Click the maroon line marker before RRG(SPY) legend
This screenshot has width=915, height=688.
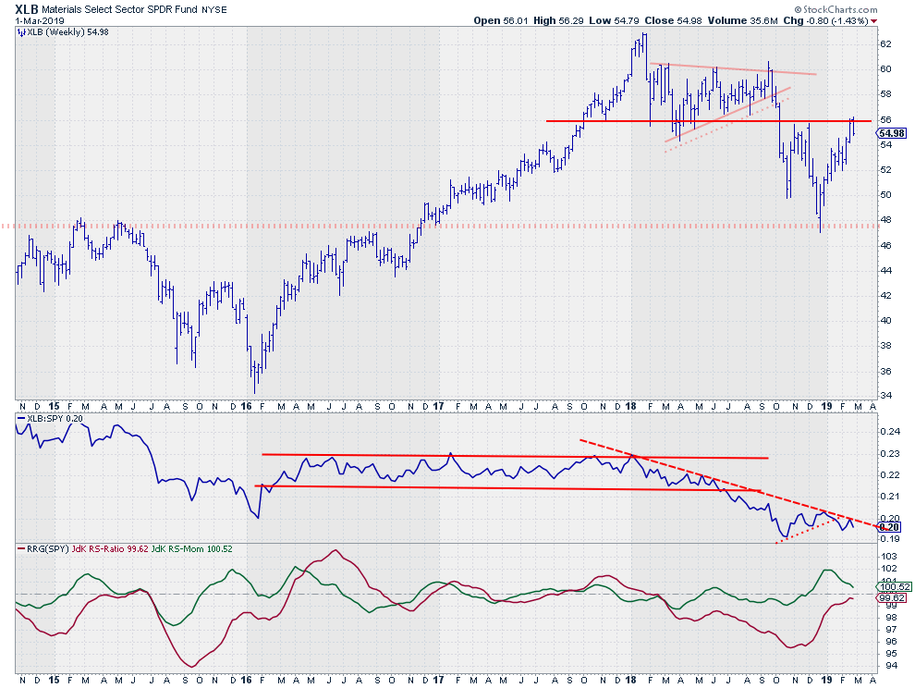point(21,549)
